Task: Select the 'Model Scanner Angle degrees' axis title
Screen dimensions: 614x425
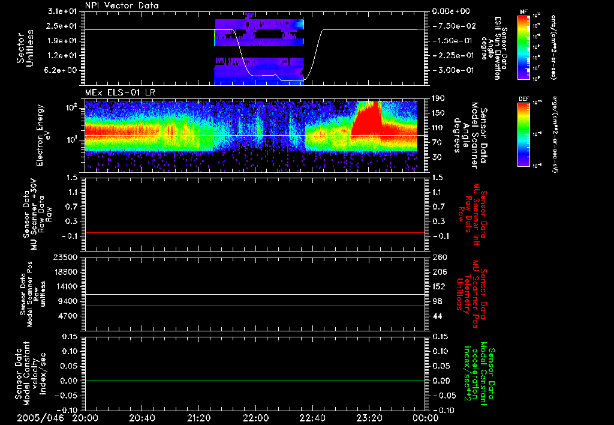Action: (471, 136)
